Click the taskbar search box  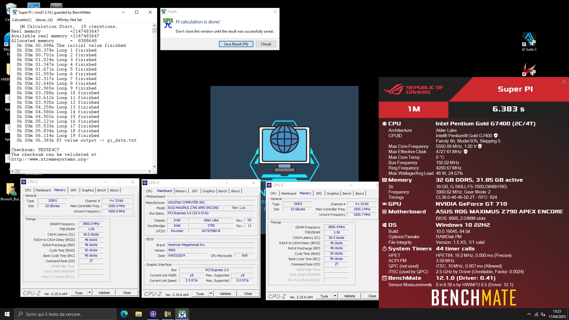click(65, 314)
